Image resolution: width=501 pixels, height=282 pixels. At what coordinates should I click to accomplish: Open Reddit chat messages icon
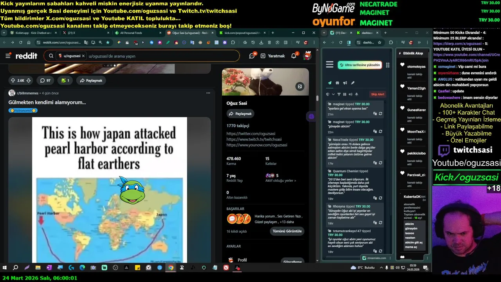coord(252,56)
